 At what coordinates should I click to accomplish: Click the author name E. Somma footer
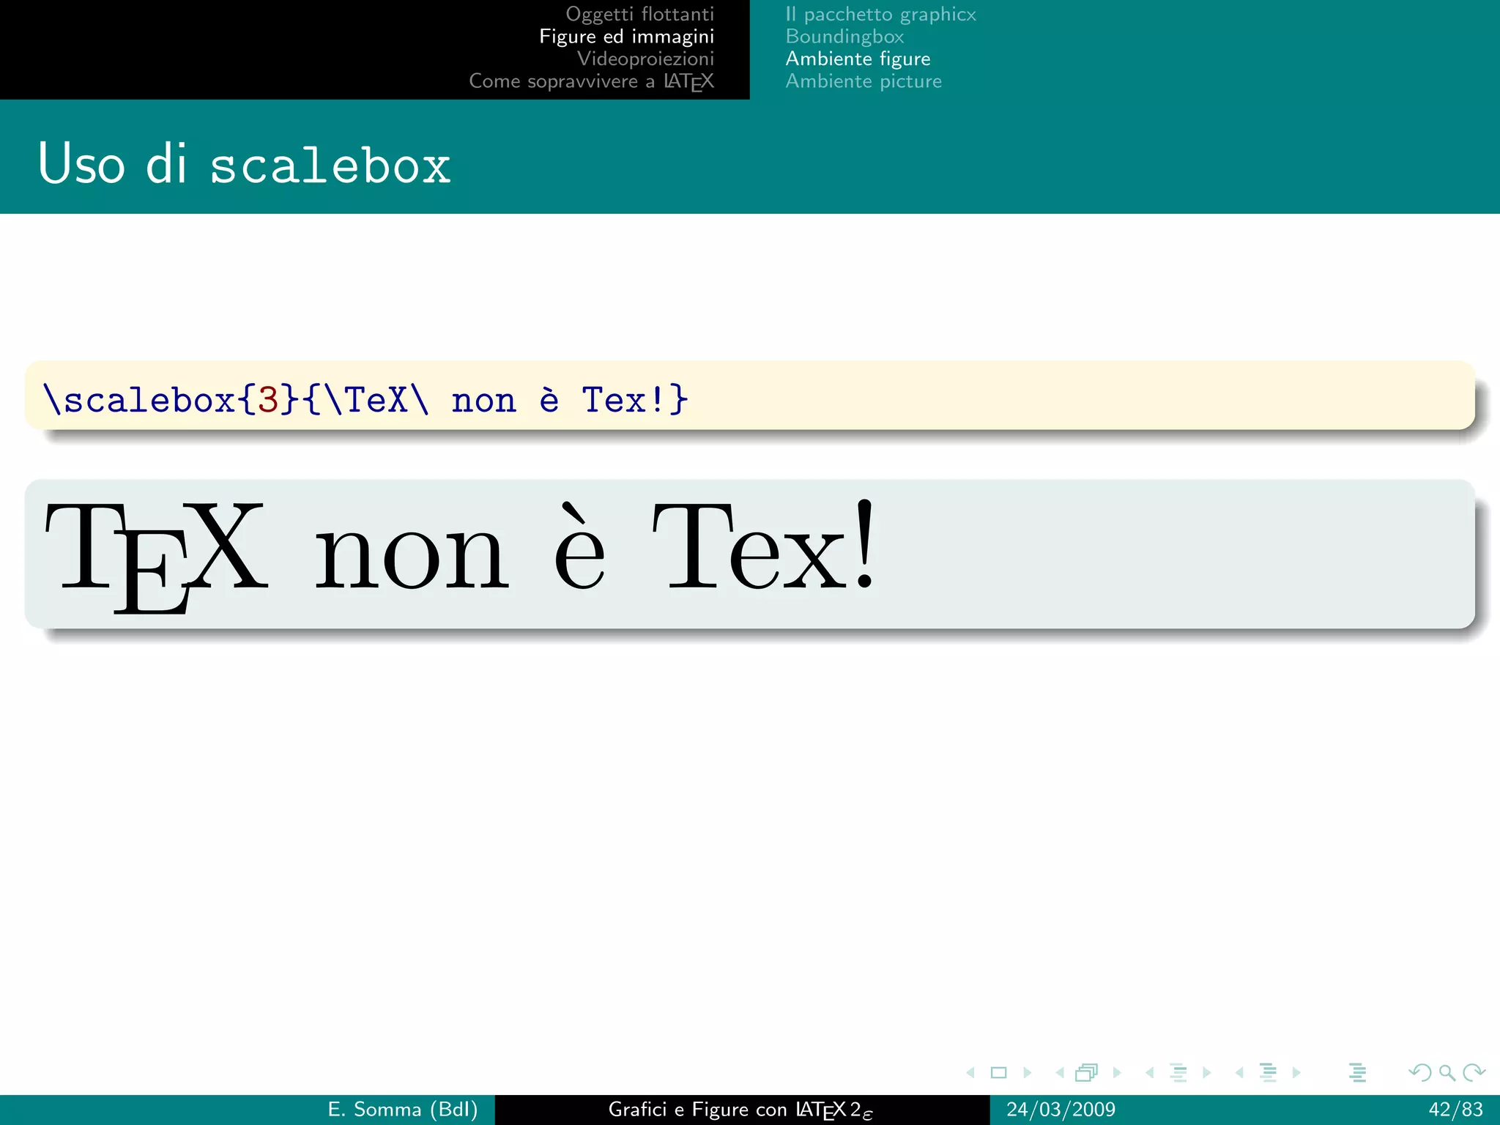[x=402, y=1110]
